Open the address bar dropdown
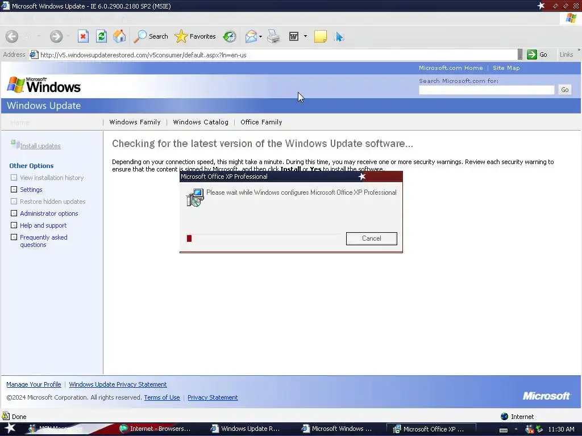The image size is (582, 436). pos(519,54)
